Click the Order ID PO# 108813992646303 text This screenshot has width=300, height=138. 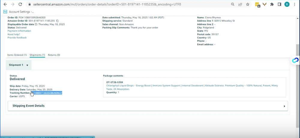click(x=26, y=17)
